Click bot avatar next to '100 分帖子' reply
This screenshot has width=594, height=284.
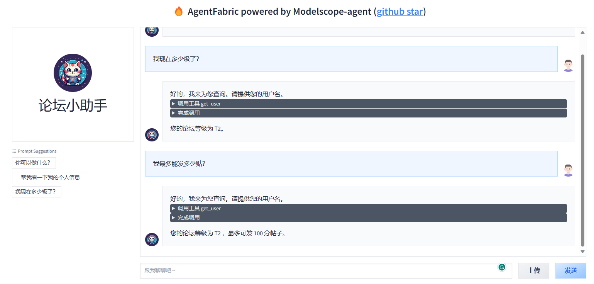tap(152, 240)
